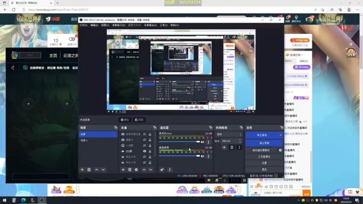Image resolution: width=363 pixels, height=204 pixels.
Task: Click 停止录制 stop recording button
Action: pyautogui.click(x=264, y=143)
